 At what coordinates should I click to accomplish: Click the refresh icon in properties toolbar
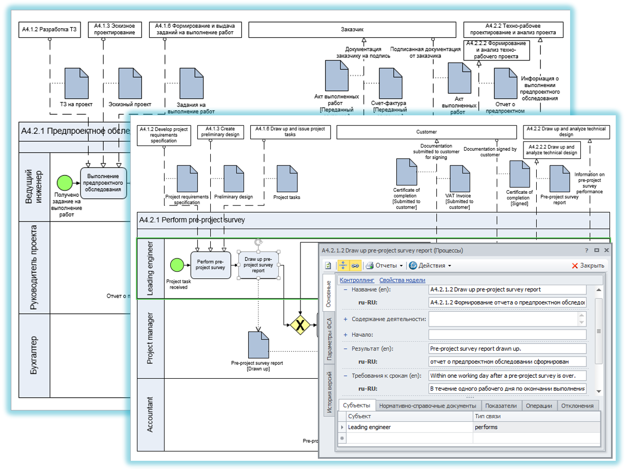coord(328,266)
